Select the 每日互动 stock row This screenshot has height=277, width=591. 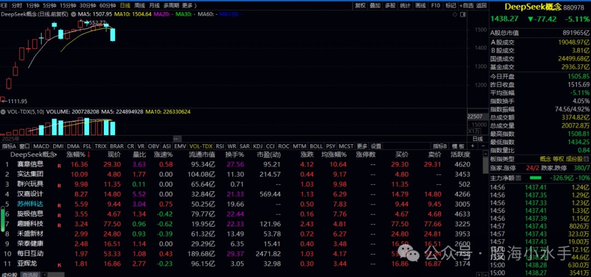(x=241, y=254)
